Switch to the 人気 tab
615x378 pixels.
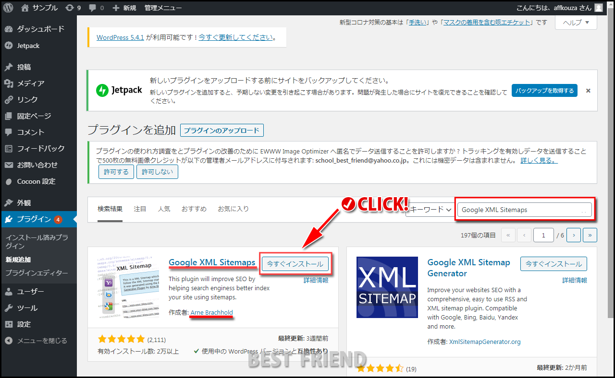click(164, 209)
